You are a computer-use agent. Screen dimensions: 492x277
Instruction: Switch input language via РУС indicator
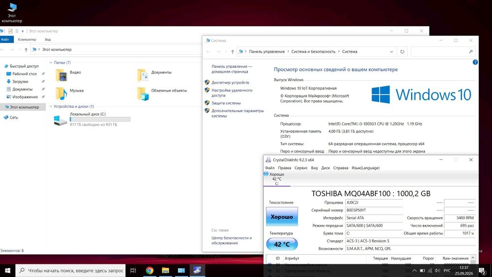click(x=447, y=271)
